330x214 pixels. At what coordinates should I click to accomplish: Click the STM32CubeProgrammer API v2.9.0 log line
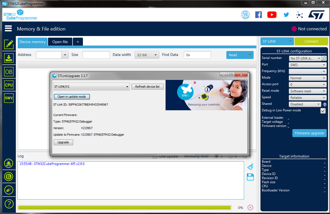pyautogui.click(x=52, y=164)
